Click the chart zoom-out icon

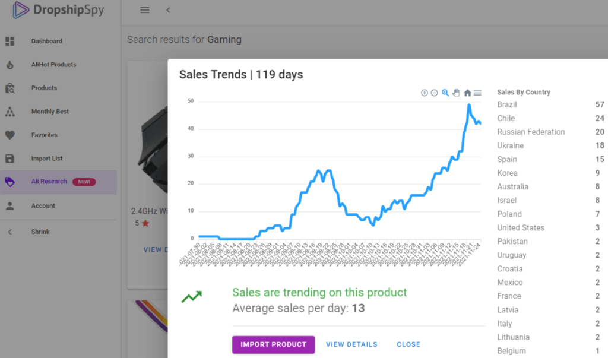(x=434, y=93)
